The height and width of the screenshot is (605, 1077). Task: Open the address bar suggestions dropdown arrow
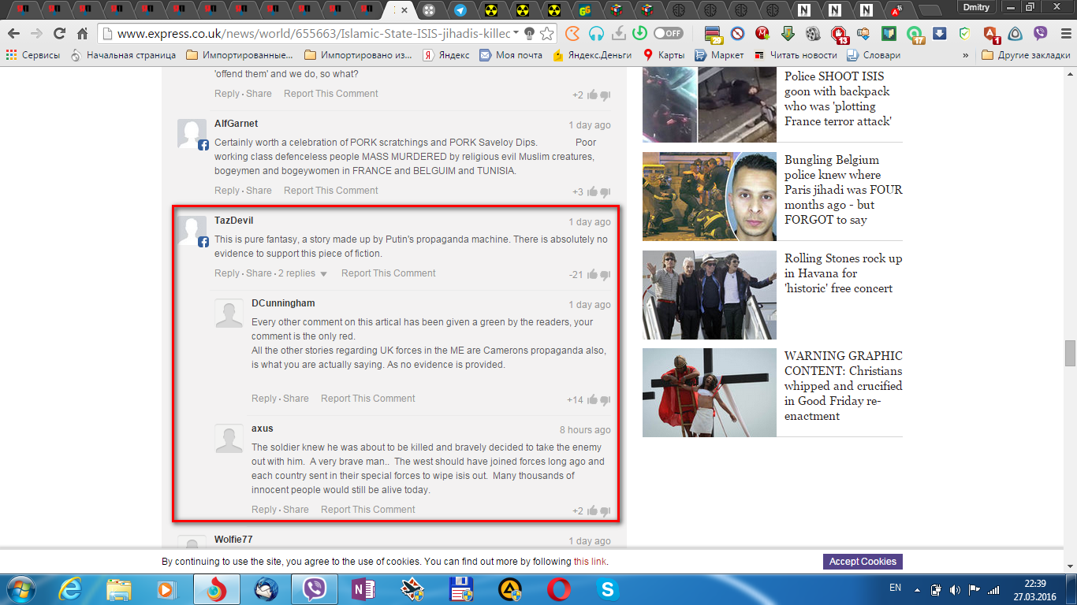[x=516, y=34]
